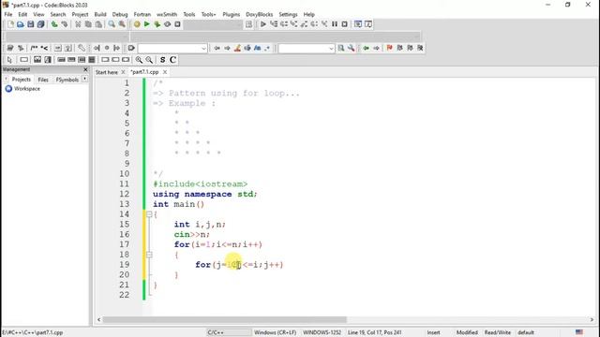The width and height of the screenshot is (600, 337).
Task: Click the scroll right arrow of editor
Action: (592, 319)
